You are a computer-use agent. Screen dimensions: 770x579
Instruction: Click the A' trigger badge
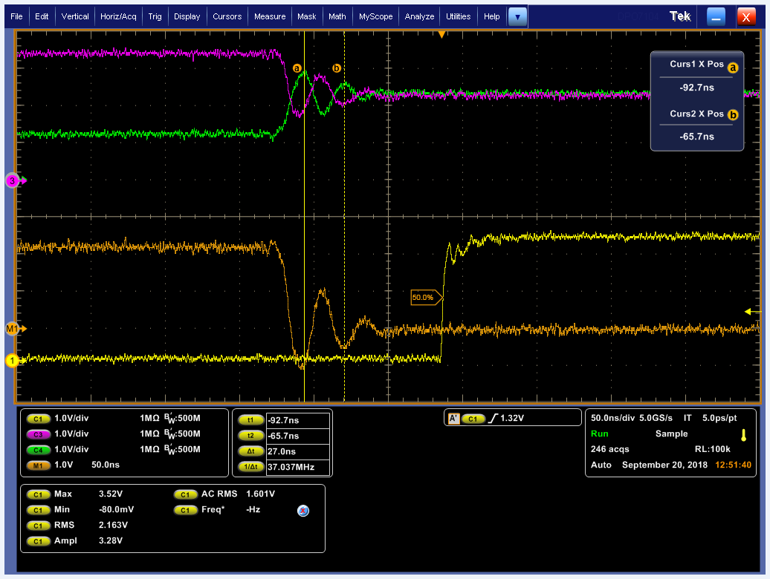(453, 419)
